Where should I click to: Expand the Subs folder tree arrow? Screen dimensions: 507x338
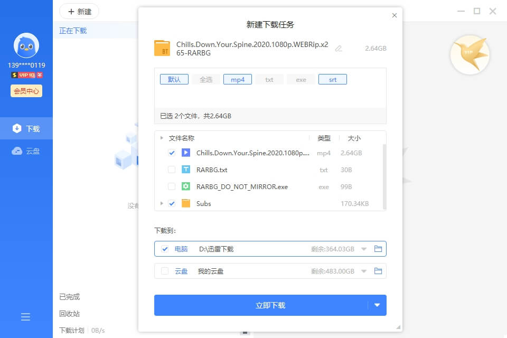162,203
